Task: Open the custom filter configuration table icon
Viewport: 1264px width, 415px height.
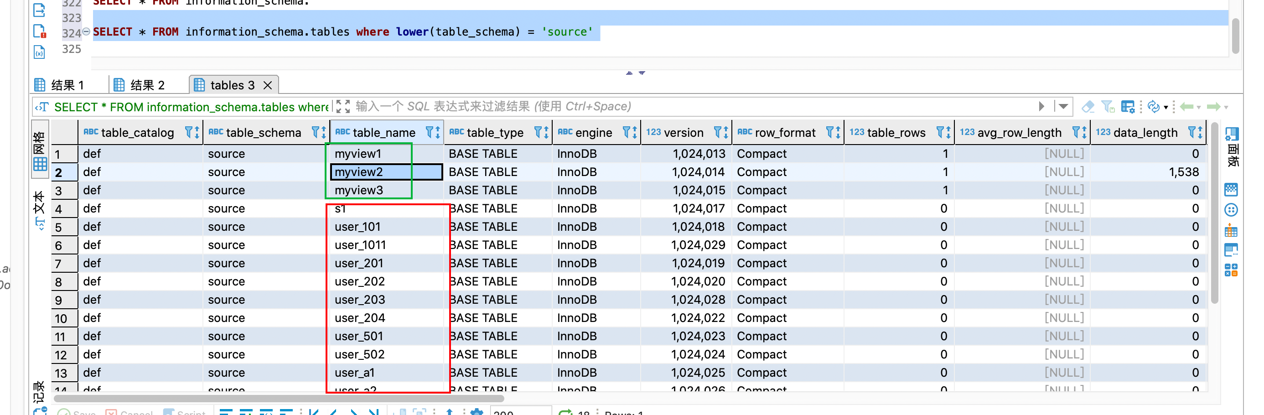Action: 1128,106
